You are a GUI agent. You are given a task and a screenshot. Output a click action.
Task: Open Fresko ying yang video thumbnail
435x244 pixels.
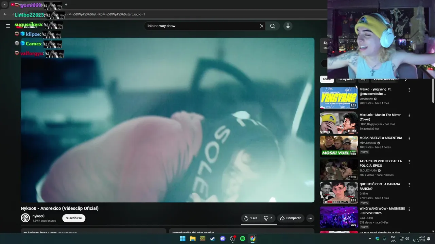tap(339, 98)
